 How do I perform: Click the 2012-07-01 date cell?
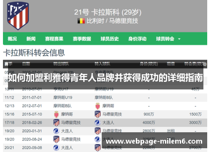(x=32, y=106)
